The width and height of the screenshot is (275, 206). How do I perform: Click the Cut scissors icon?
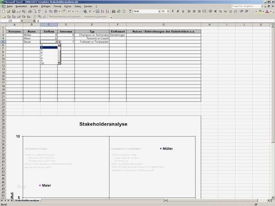(46, 12)
